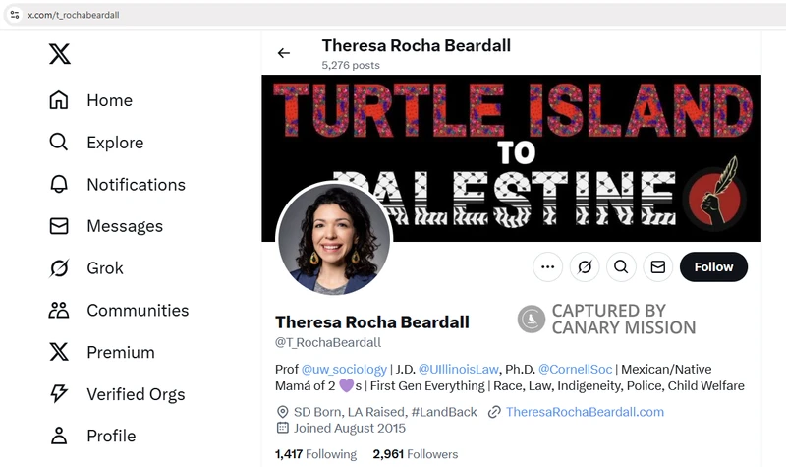Viewport: 786px width, 467px height.
Task: Click the location pin icon
Action: [x=282, y=412]
